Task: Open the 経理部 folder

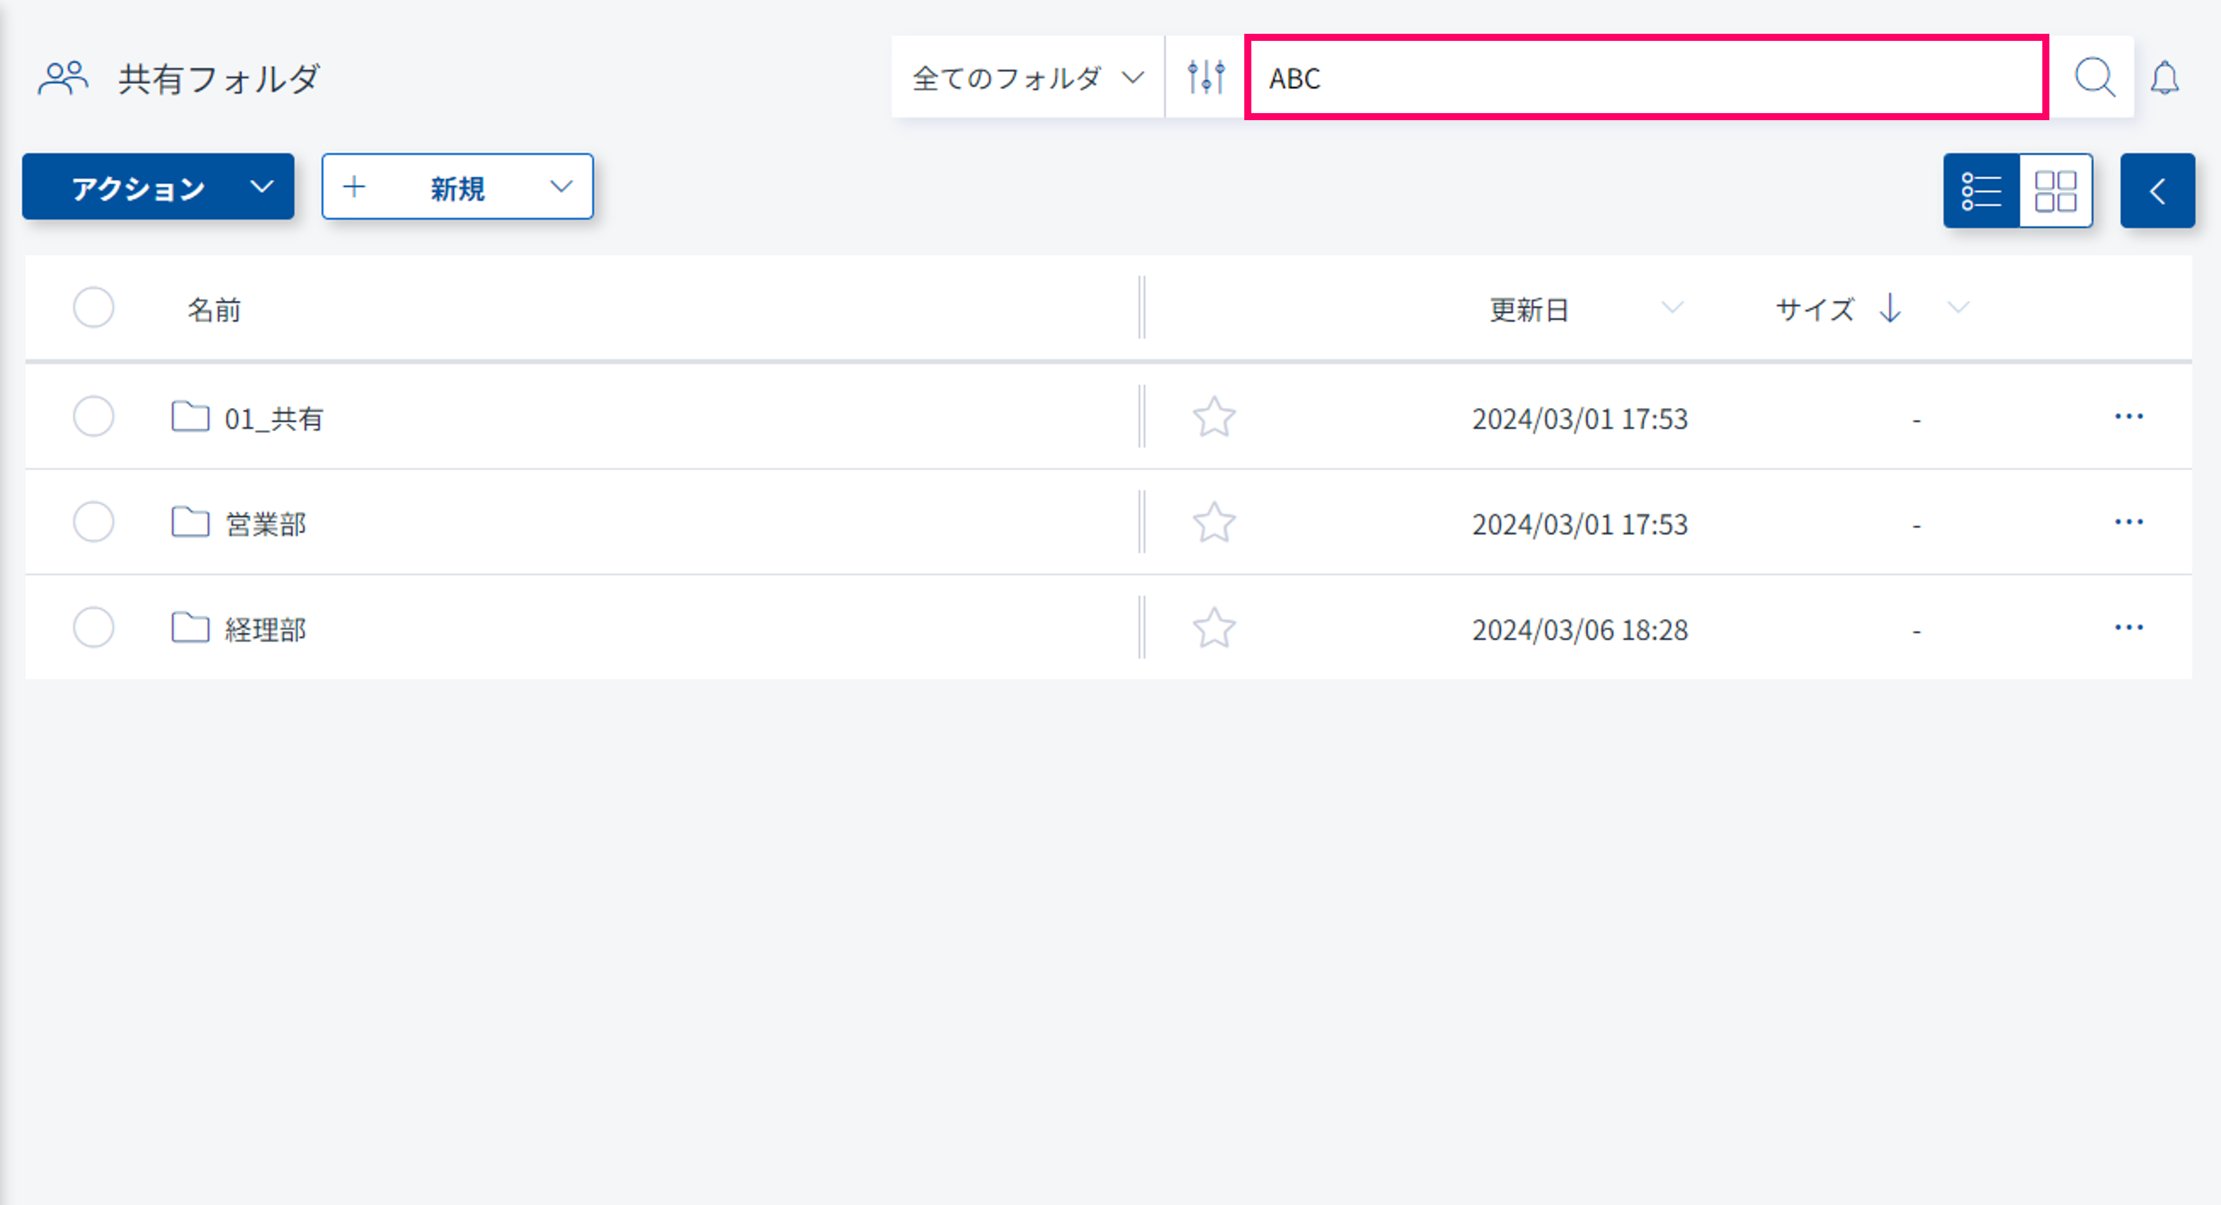Action: click(x=266, y=630)
